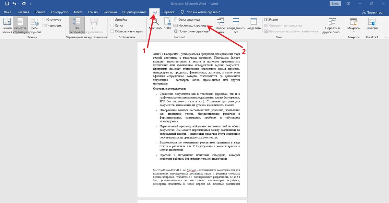The width and height of the screenshot is (389, 203).
Task: Click 'Microsoft Windows 8.1 Full Version' text
Action: (175, 170)
